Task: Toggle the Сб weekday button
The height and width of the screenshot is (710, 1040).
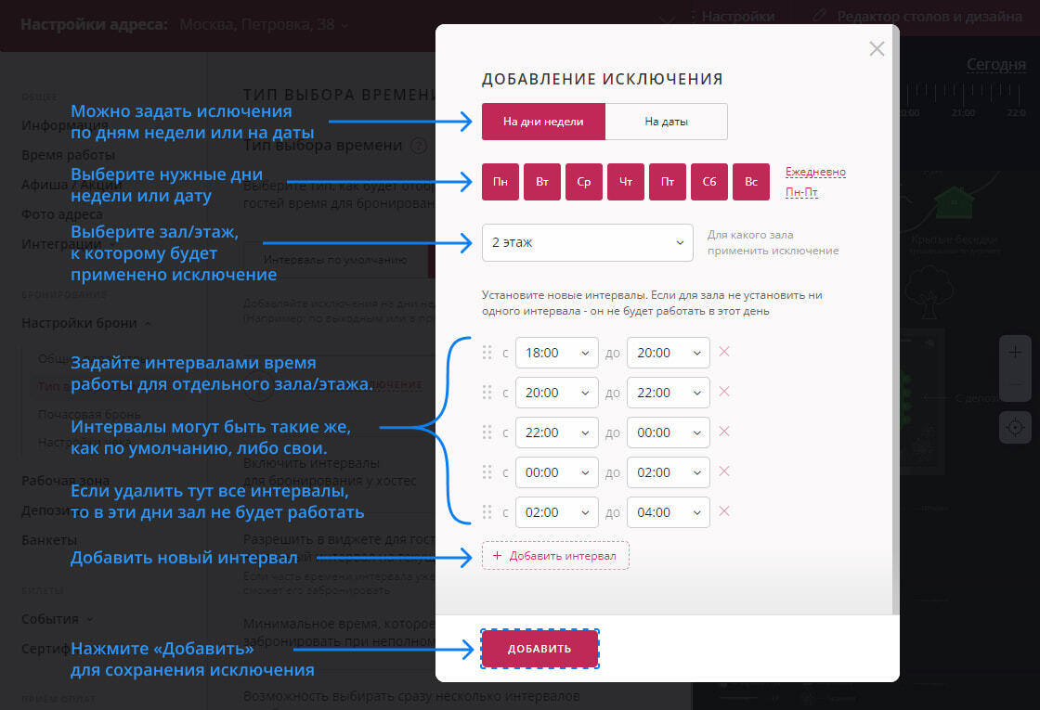Action: [x=709, y=182]
